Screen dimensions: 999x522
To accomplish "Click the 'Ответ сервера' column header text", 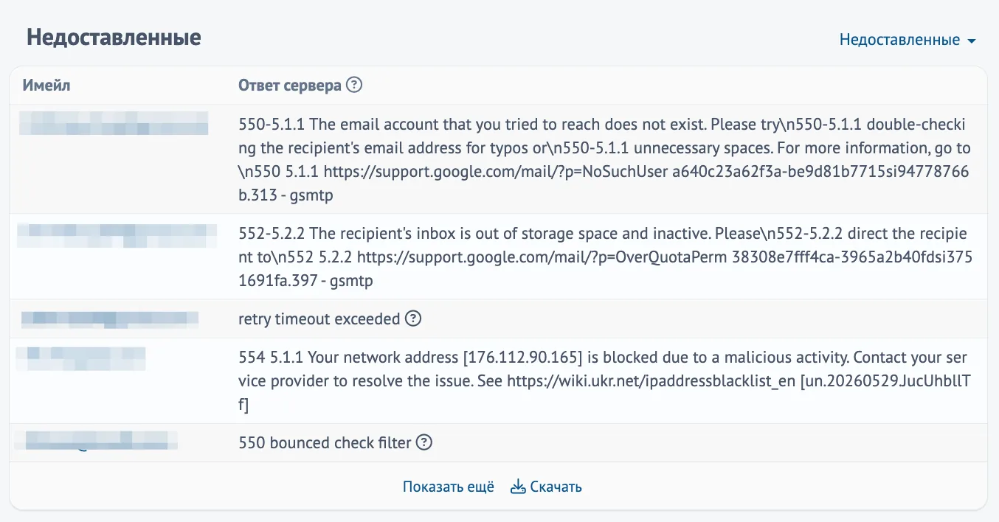I will (290, 86).
